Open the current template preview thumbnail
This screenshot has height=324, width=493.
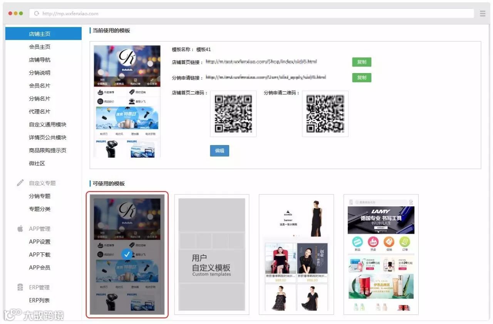coord(127,101)
